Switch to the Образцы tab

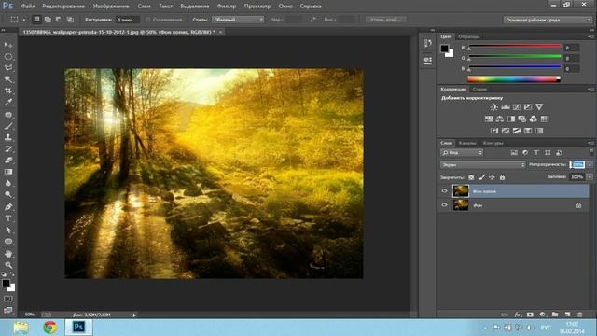(469, 36)
